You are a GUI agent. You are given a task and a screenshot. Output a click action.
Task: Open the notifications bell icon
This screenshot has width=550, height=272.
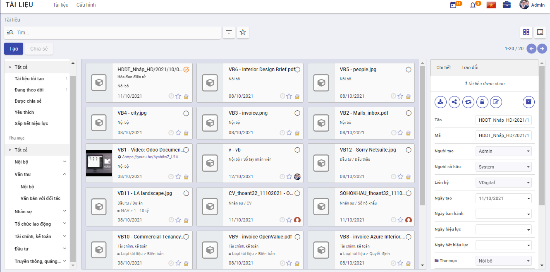coord(473,5)
